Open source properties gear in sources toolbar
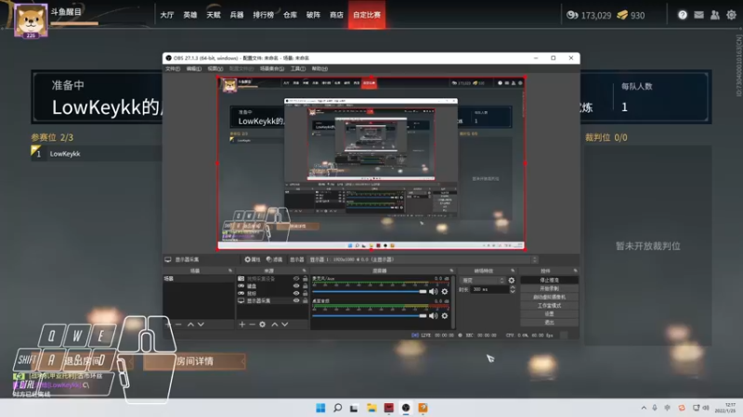This screenshot has height=417, width=743. (263, 324)
